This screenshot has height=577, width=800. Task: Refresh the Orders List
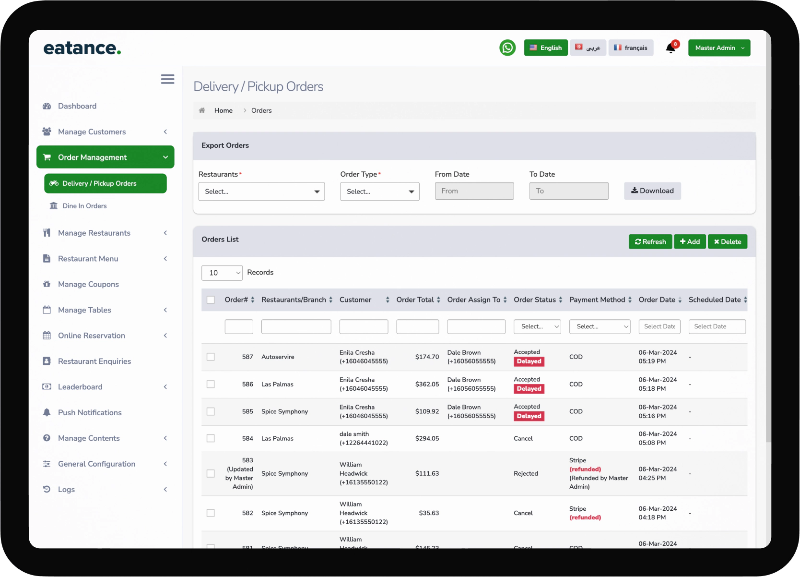pos(650,241)
